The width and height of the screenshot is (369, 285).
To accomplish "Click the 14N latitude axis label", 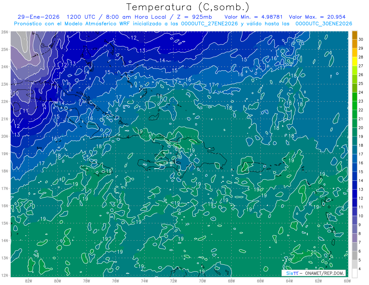I will [x=4, y=240].
